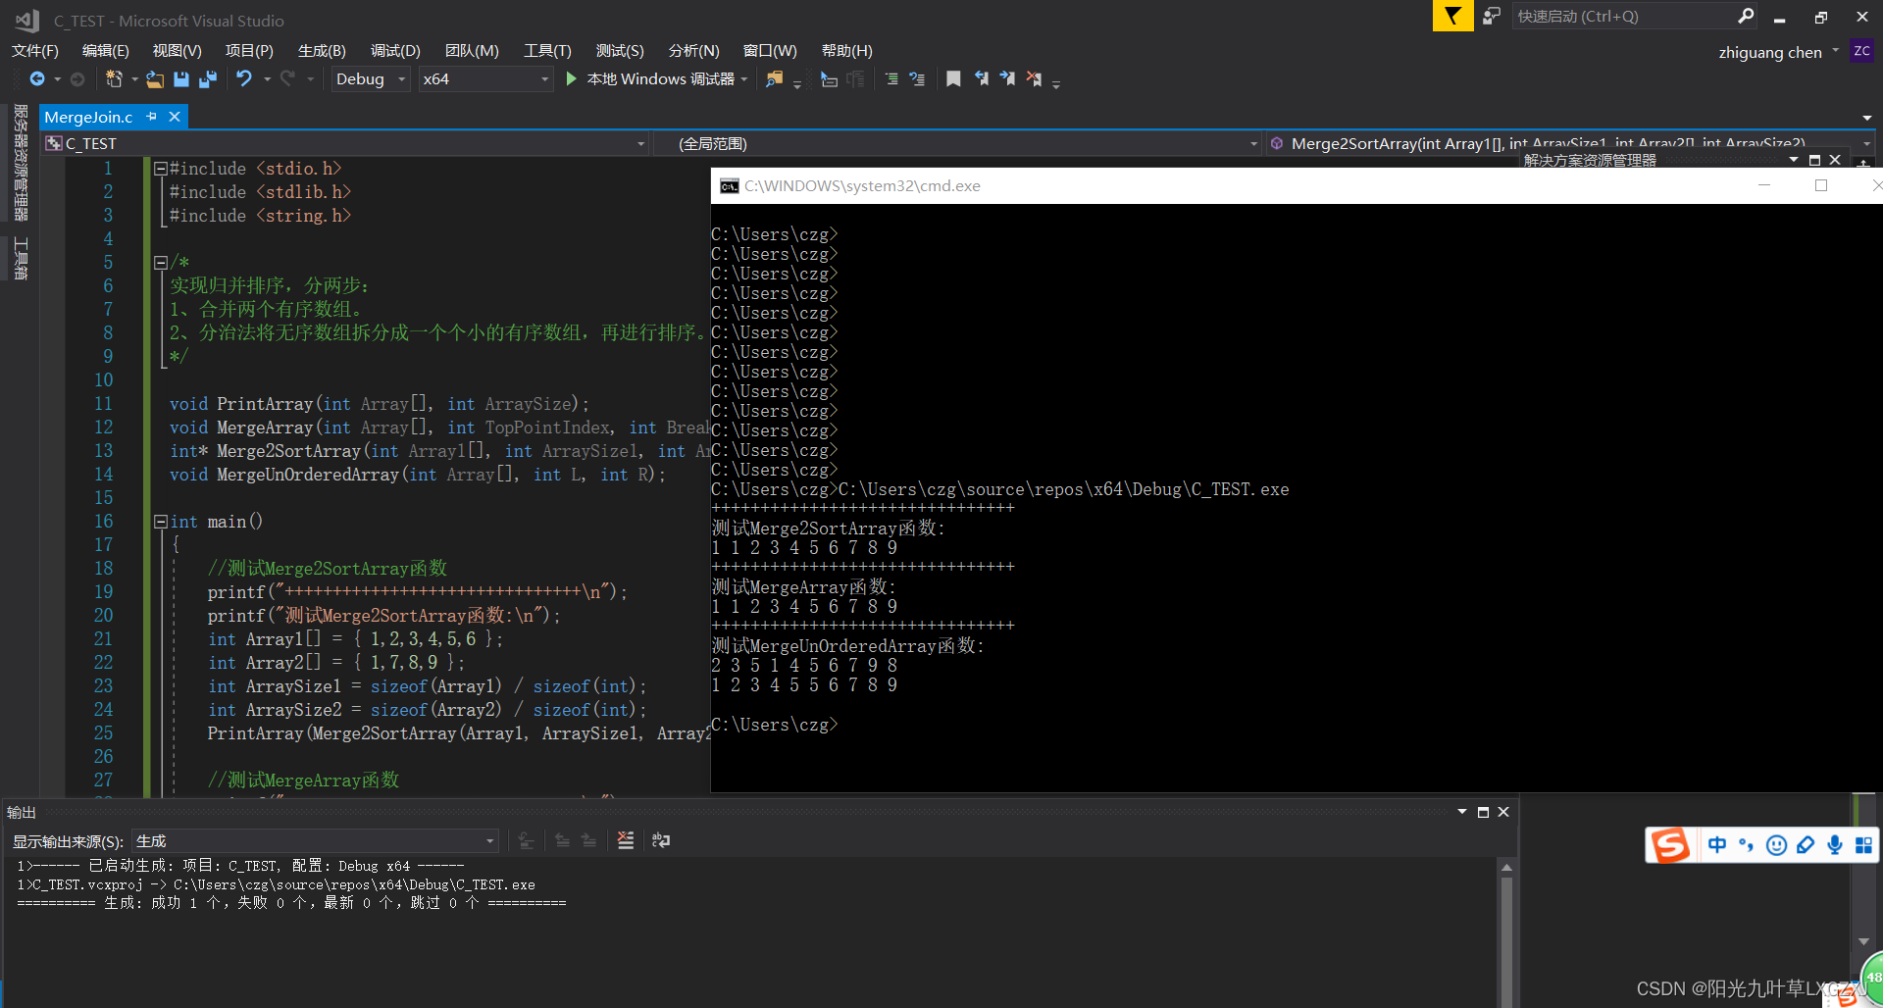
Task: Open the 测试(S) menu
Action: point(620,50)
